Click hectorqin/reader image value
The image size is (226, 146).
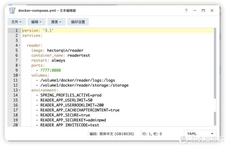[x=65, y=50]
